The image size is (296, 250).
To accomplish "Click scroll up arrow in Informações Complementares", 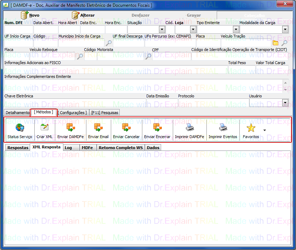I will [285, 83].
